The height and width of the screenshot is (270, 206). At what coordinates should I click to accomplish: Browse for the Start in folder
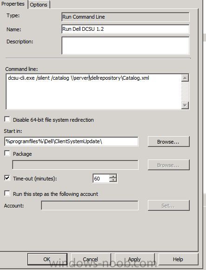[x=168, y=142]
